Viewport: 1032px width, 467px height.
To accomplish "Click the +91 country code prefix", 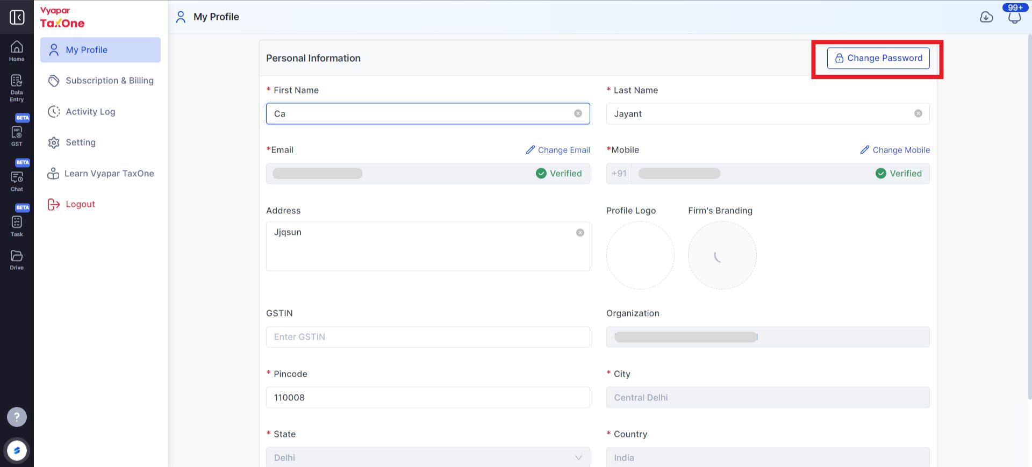I will (619, 174).
